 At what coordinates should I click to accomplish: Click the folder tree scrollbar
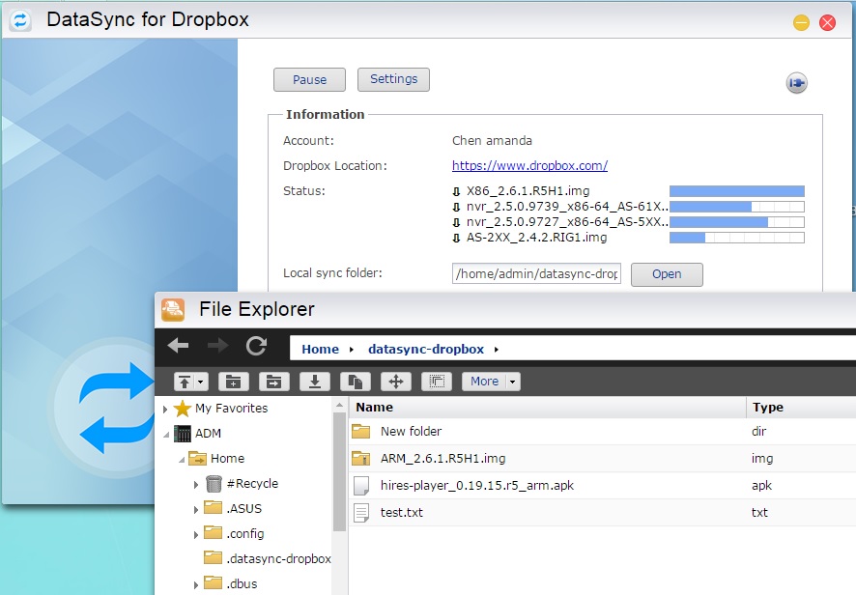click(x=339, y=469)
